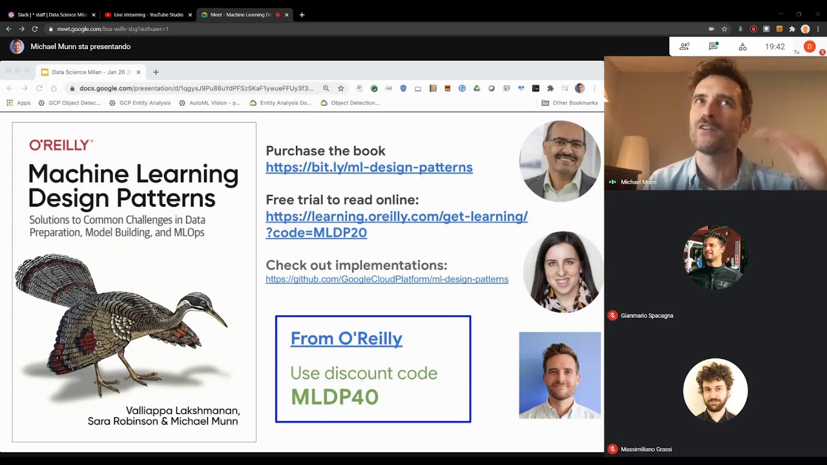Viewport: 827px width, 465px height.
Task: Click the orange D account avatar in Meet
Action: (810, 46)
